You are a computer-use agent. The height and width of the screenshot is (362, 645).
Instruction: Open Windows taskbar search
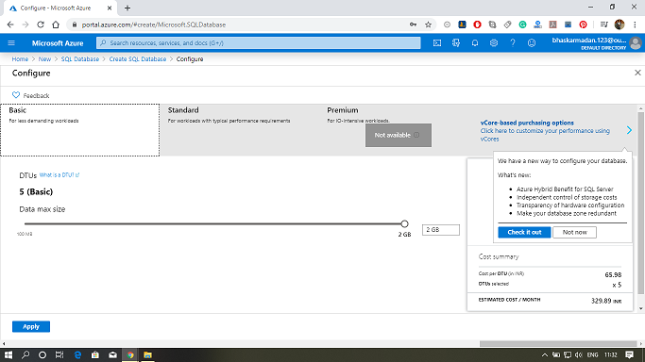click(x=25, y=355)
